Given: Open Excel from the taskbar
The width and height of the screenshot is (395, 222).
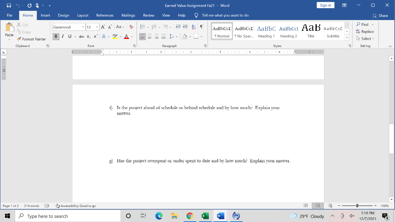Looking at the screenshot, I should pos(205,216).
